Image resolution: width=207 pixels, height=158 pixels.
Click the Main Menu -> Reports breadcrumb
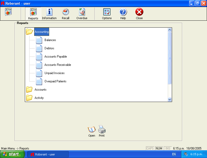[15, 148]
